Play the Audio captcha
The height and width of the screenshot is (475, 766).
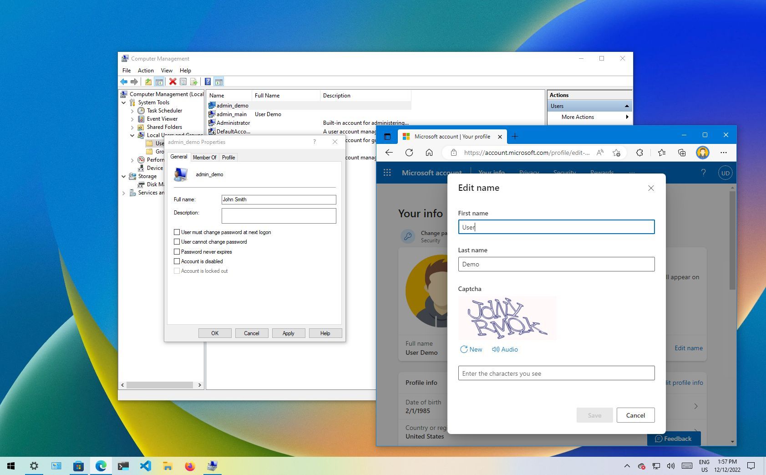click(505, 349)
